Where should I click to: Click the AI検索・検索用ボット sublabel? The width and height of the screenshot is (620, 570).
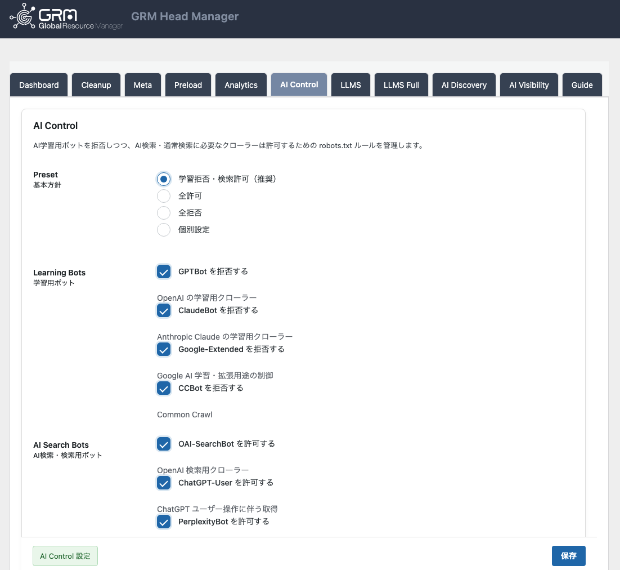pos(68,455)
